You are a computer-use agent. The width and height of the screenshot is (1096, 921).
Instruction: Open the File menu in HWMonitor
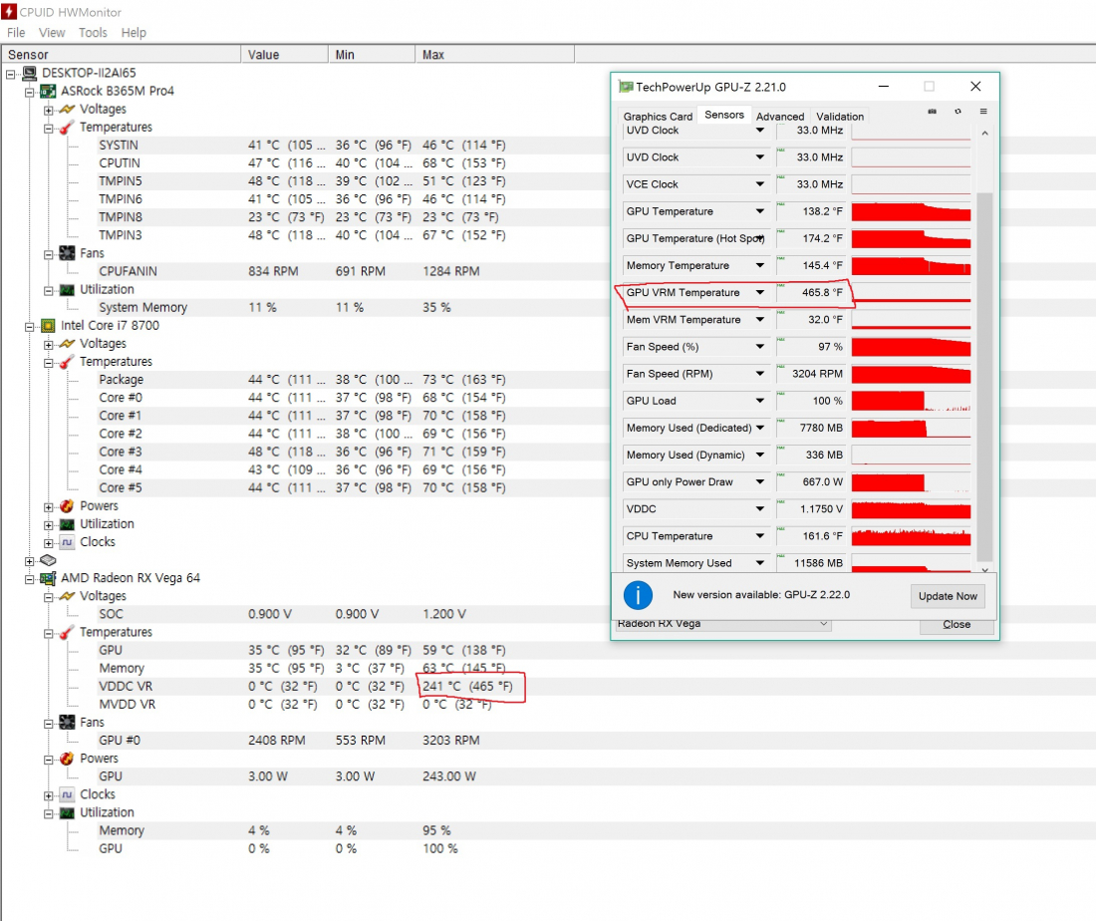coord(16,33)
